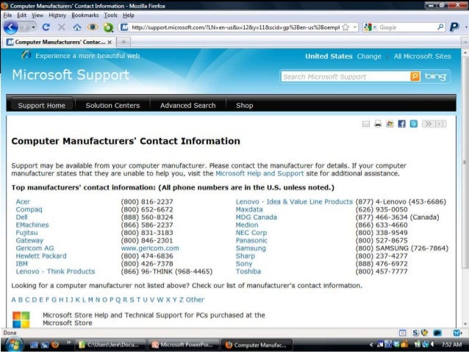Image resolution: width=469 pixels, height=352 pixels.
Task: Share the page on Facebook icon
Action: 401,123
